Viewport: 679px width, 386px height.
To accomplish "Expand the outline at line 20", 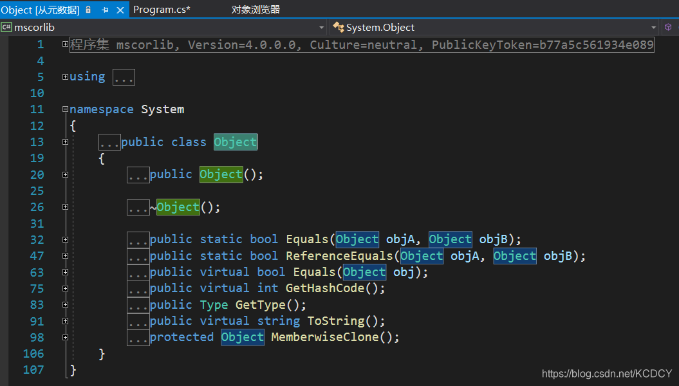I will click(65, 175).
